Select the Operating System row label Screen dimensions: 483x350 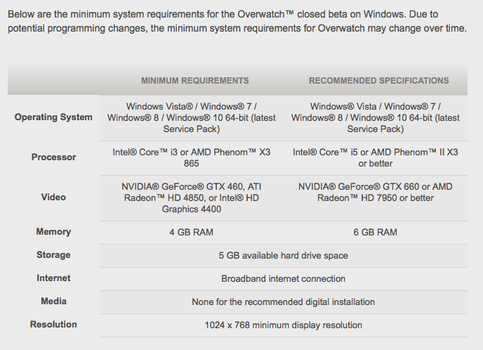tap(53, 117)
